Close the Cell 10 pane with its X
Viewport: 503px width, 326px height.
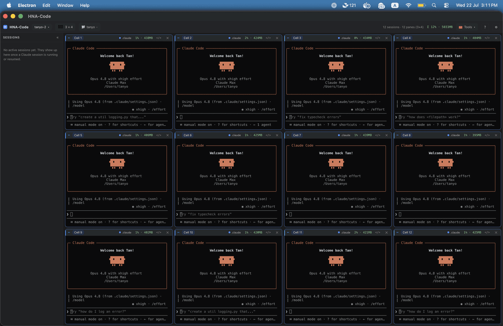[277, 233]
